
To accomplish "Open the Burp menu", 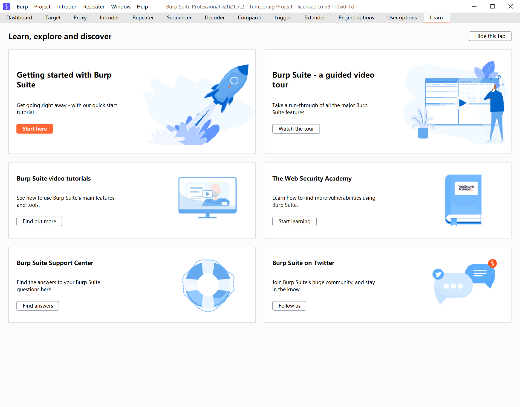I will (22, 7).
